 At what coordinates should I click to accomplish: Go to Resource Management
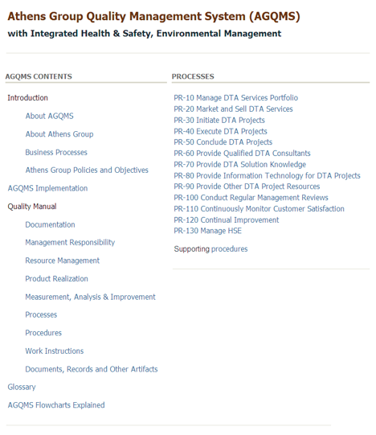tap(63, 261)
